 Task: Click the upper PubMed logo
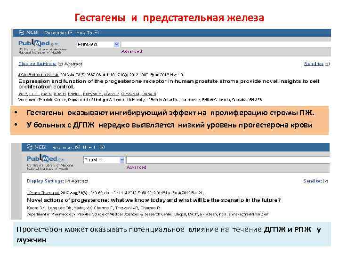click(x=39, y=43)
